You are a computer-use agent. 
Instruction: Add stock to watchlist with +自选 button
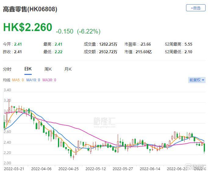coord(196,8)
